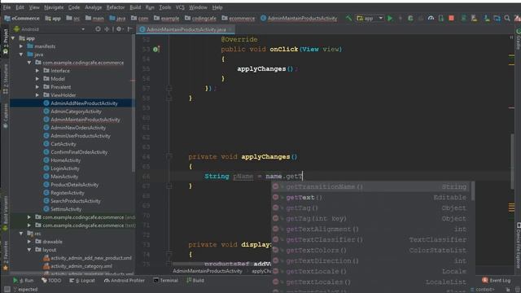Image resolution: width=521 pixels, height=293 pixels.
Task: Choose getText() from autocomplete list
Action: (x=371, y=197)
